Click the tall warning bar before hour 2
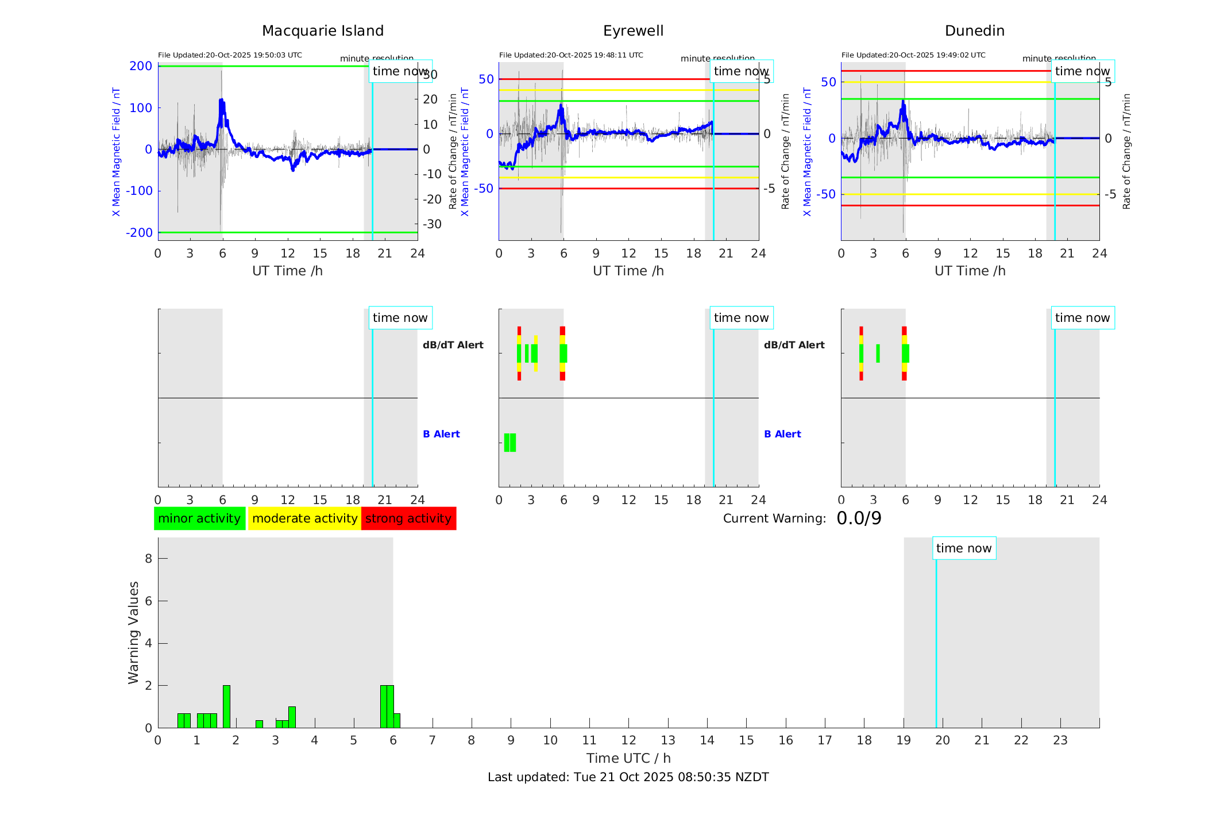Viewport: 1216px width, 826px height. (226, 706)
